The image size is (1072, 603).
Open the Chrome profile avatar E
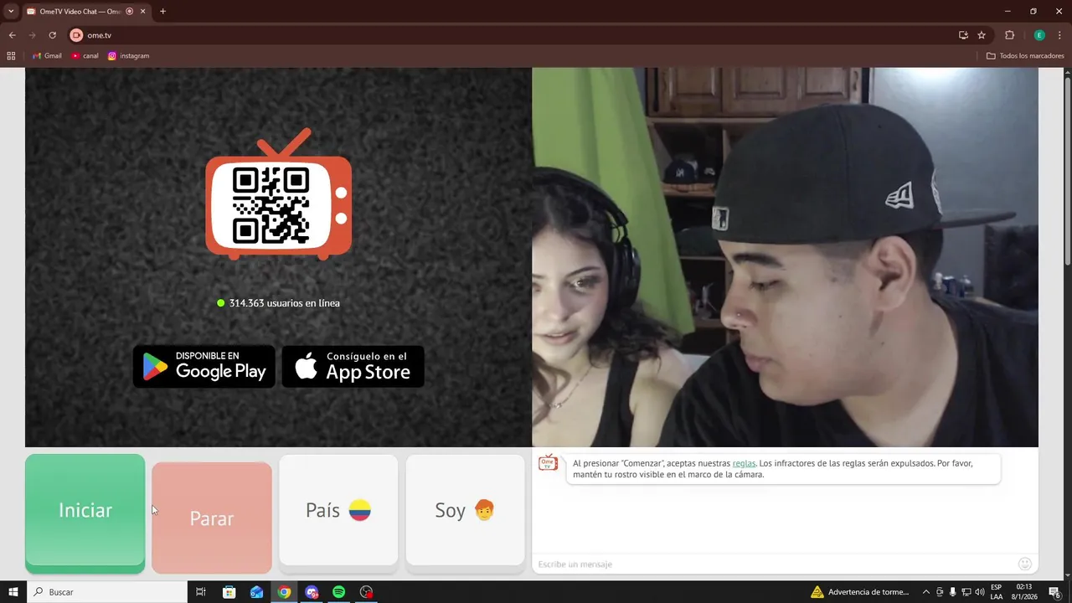(x=1039, y=35)
